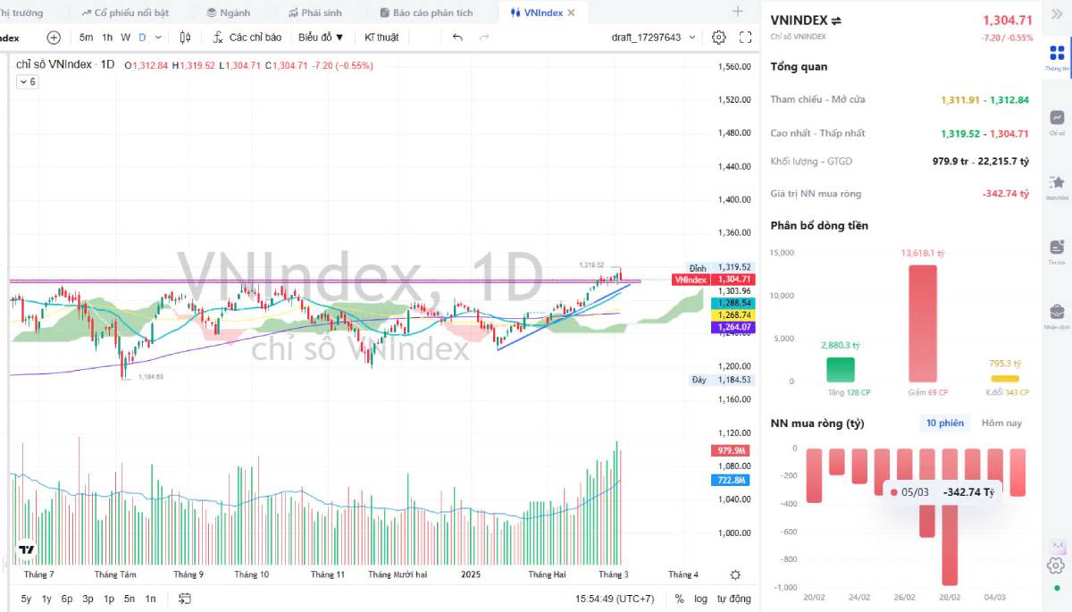Open the "Tin tức" news panel icon
The image size is (1072, 612).
click(1058, 246)
